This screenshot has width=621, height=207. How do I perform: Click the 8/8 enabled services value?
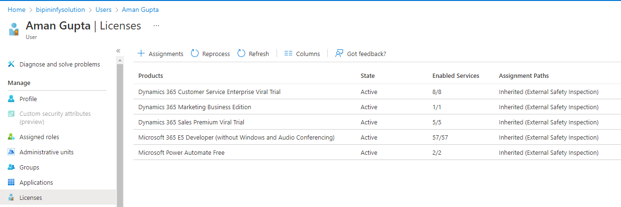pyautogui.click(x=437, y=92)
